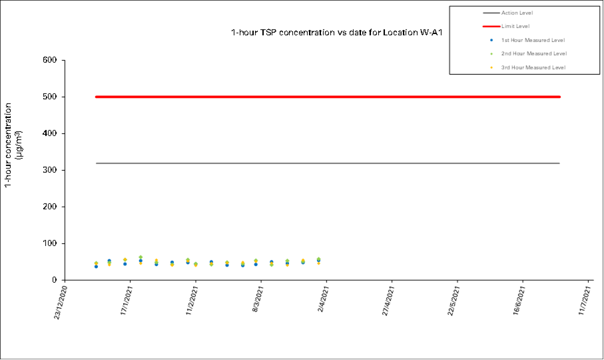Click the chart title for Location W-A1
Screen dimensions: 604x360
point(336,32)
